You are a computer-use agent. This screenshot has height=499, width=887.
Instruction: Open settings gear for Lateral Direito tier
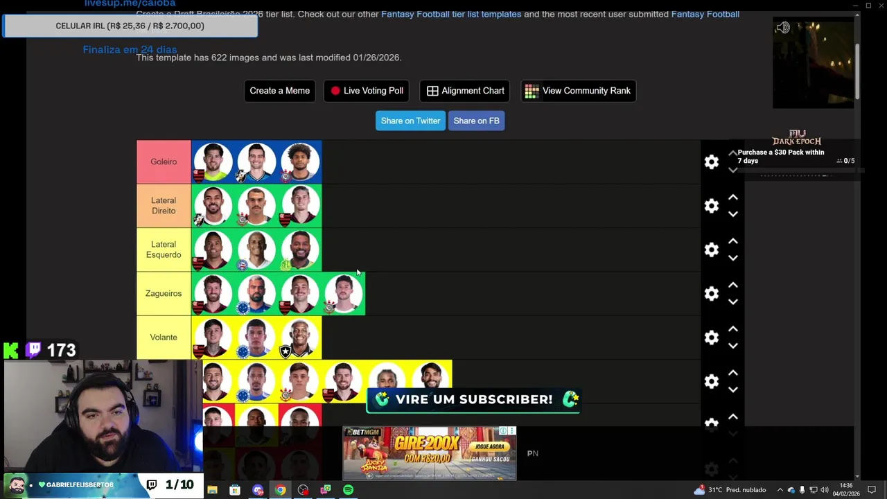[x=712, y=206]
